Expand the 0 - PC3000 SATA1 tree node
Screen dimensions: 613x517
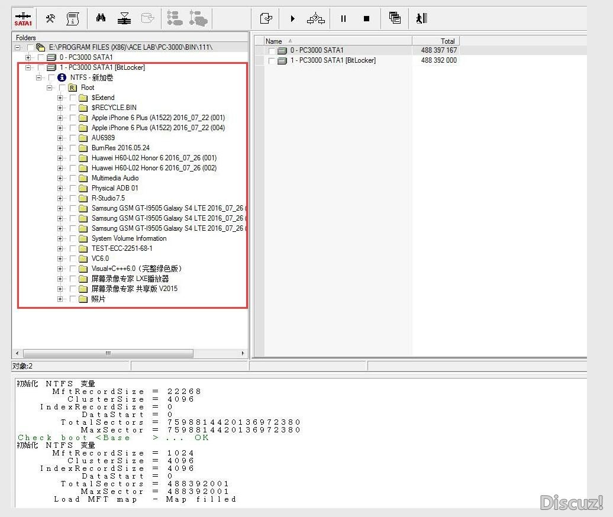pyautogui.click(x=28, y=57)
